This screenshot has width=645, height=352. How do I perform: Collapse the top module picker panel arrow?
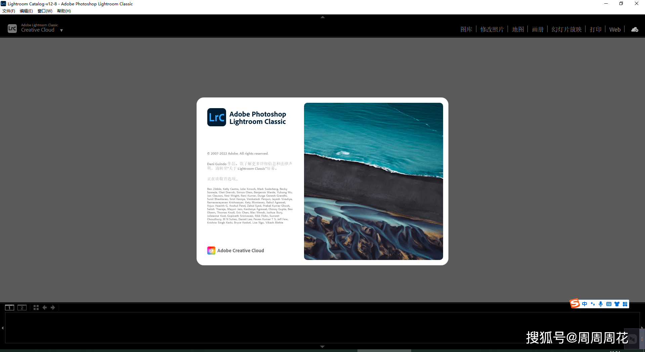tap(322, 17)
